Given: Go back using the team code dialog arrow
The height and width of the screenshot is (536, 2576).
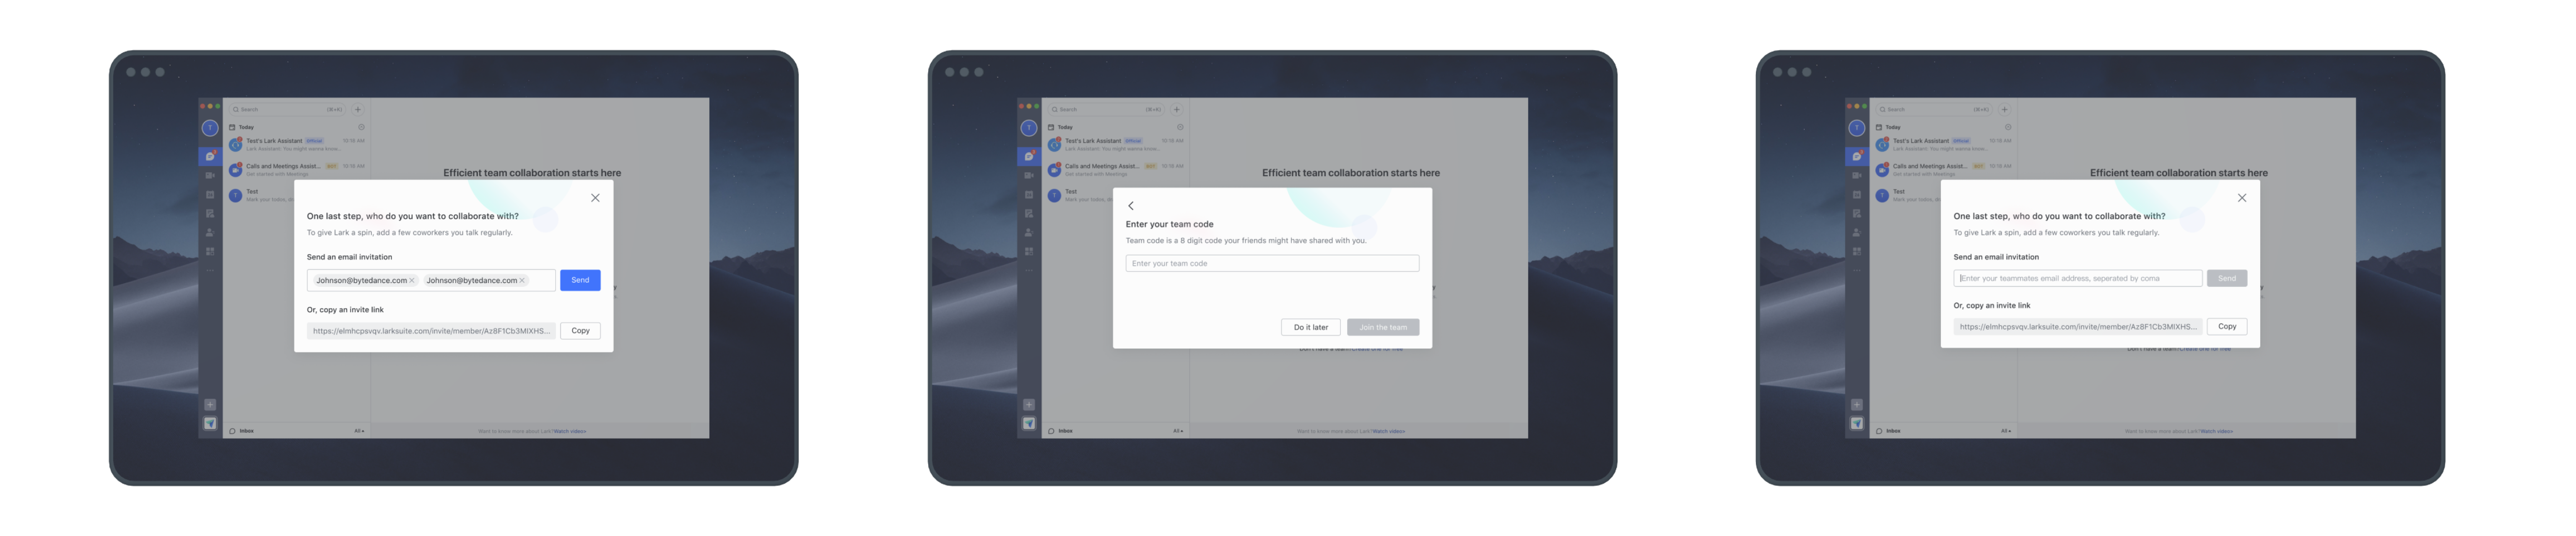Looking at the screenshot, I should click(1131, 206).
